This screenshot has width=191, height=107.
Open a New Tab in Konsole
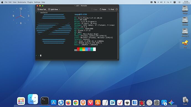tap(42, 9)
